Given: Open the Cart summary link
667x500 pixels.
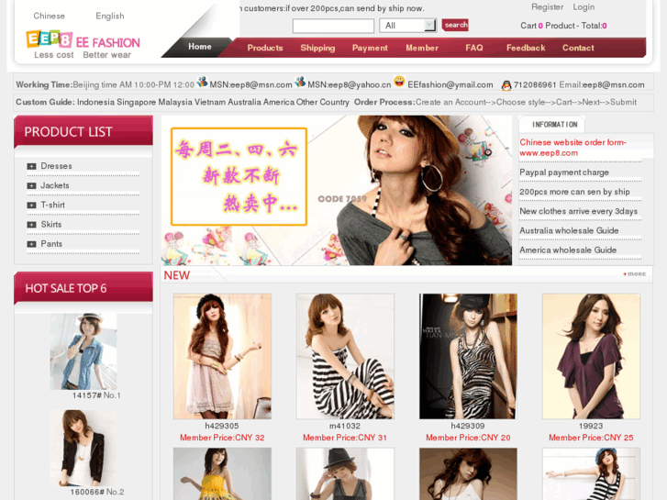Looking at the screenshot, I should click(x=563, y=26).
